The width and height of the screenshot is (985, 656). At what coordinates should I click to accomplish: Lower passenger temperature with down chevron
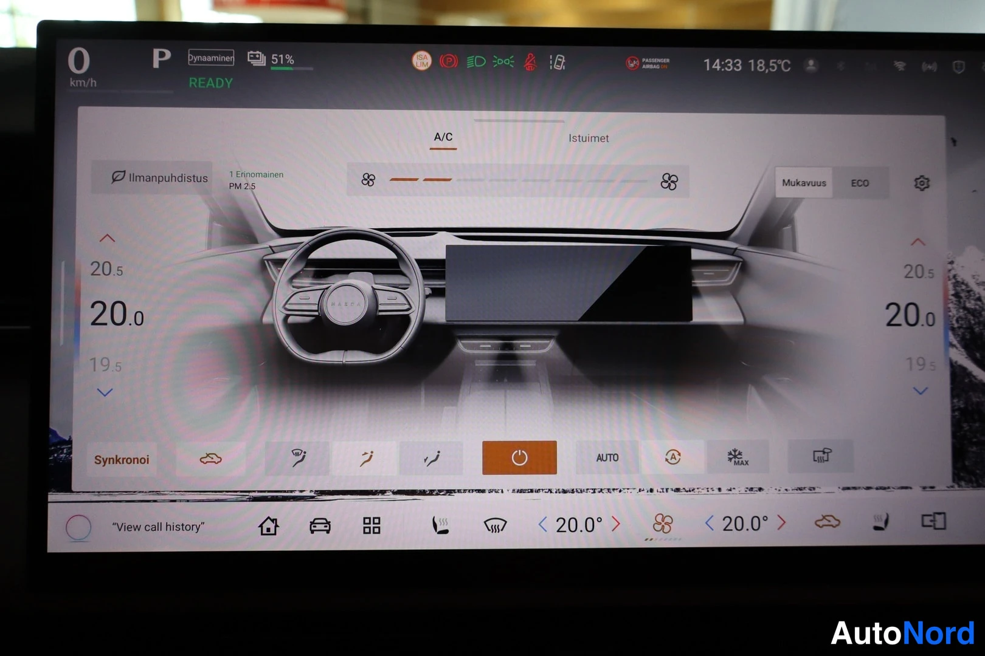[921, 391]
